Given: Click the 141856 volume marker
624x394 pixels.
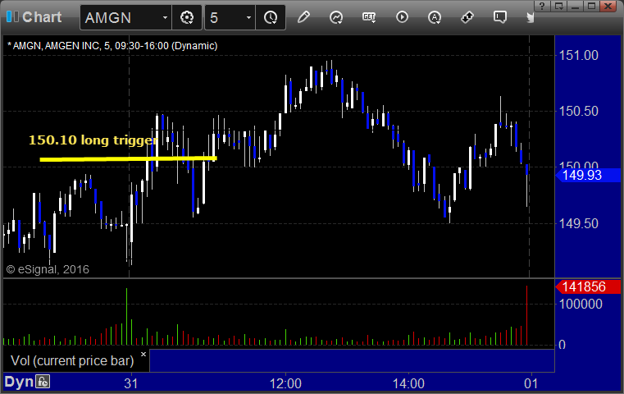Looking at the screenshot, I should 588,286.
